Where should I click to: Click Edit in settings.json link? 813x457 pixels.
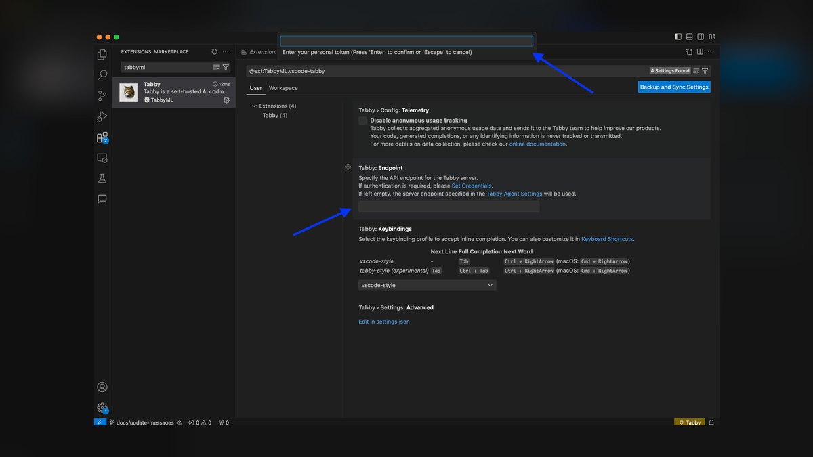coord(384,322)
